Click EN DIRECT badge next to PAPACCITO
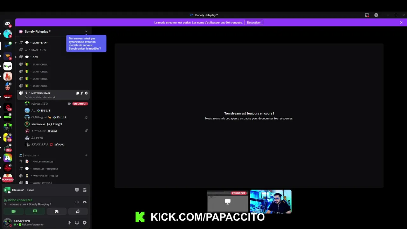The width and height of the screenshot is (407, 229). [x=80, y=104]
